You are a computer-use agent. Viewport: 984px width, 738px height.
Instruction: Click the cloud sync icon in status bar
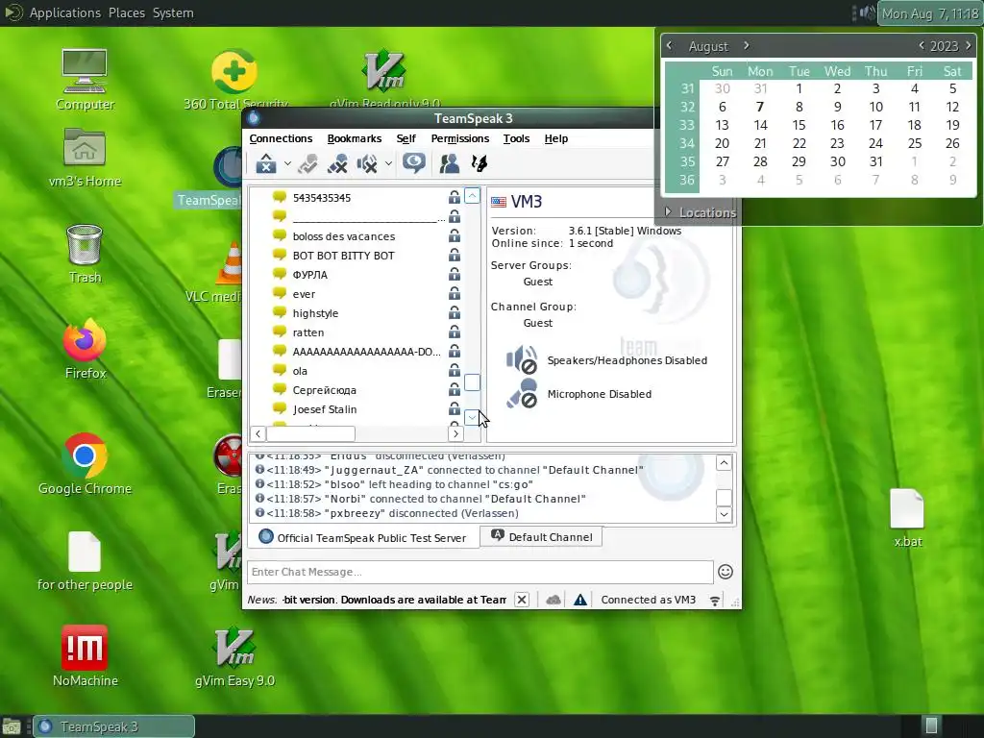(553, 600)
